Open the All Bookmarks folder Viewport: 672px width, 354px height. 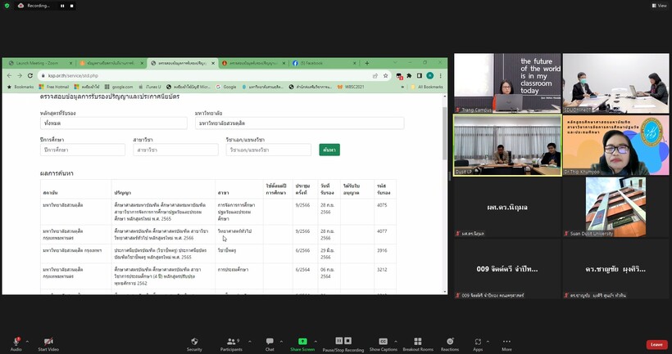427,87
